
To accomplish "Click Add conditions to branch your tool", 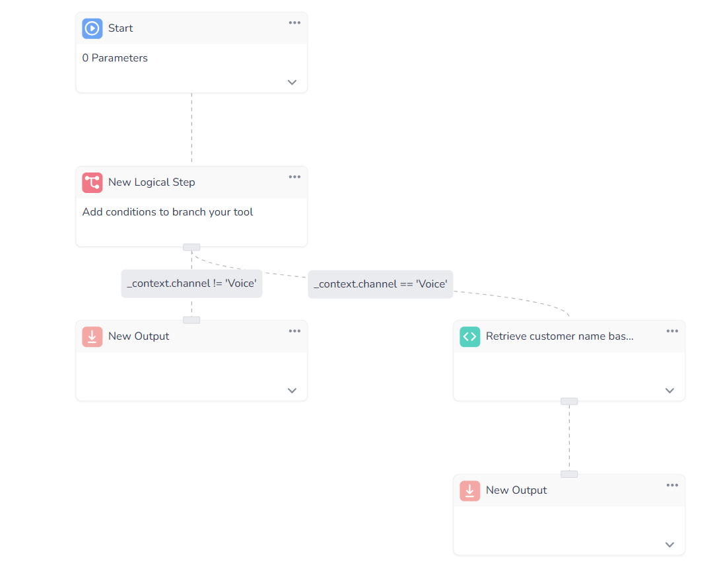I will (x=168, y=212).
